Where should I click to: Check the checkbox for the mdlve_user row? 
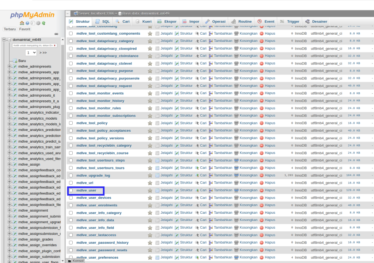pos(70,190)
